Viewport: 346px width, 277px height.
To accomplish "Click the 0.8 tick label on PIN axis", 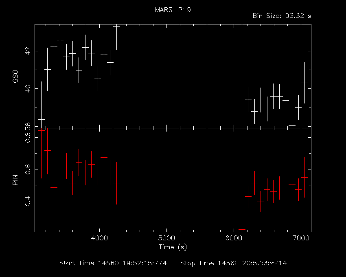I will point(28,138).
